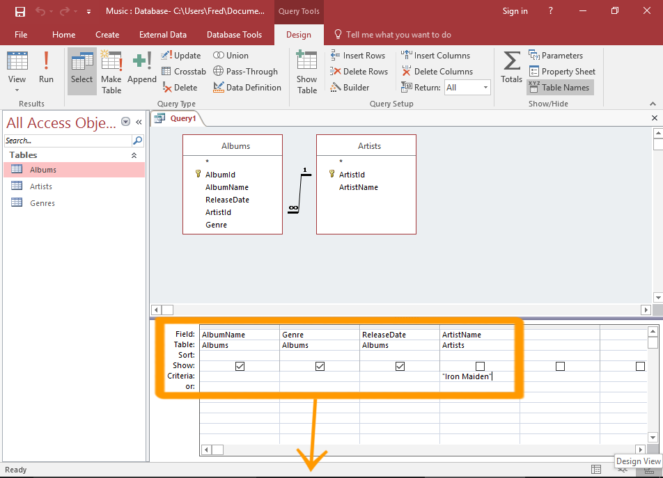Image resolution: width=663 pixels, height=478 pixels.
Task: Disable Show for the Genre column
Action: coord(320,365)
